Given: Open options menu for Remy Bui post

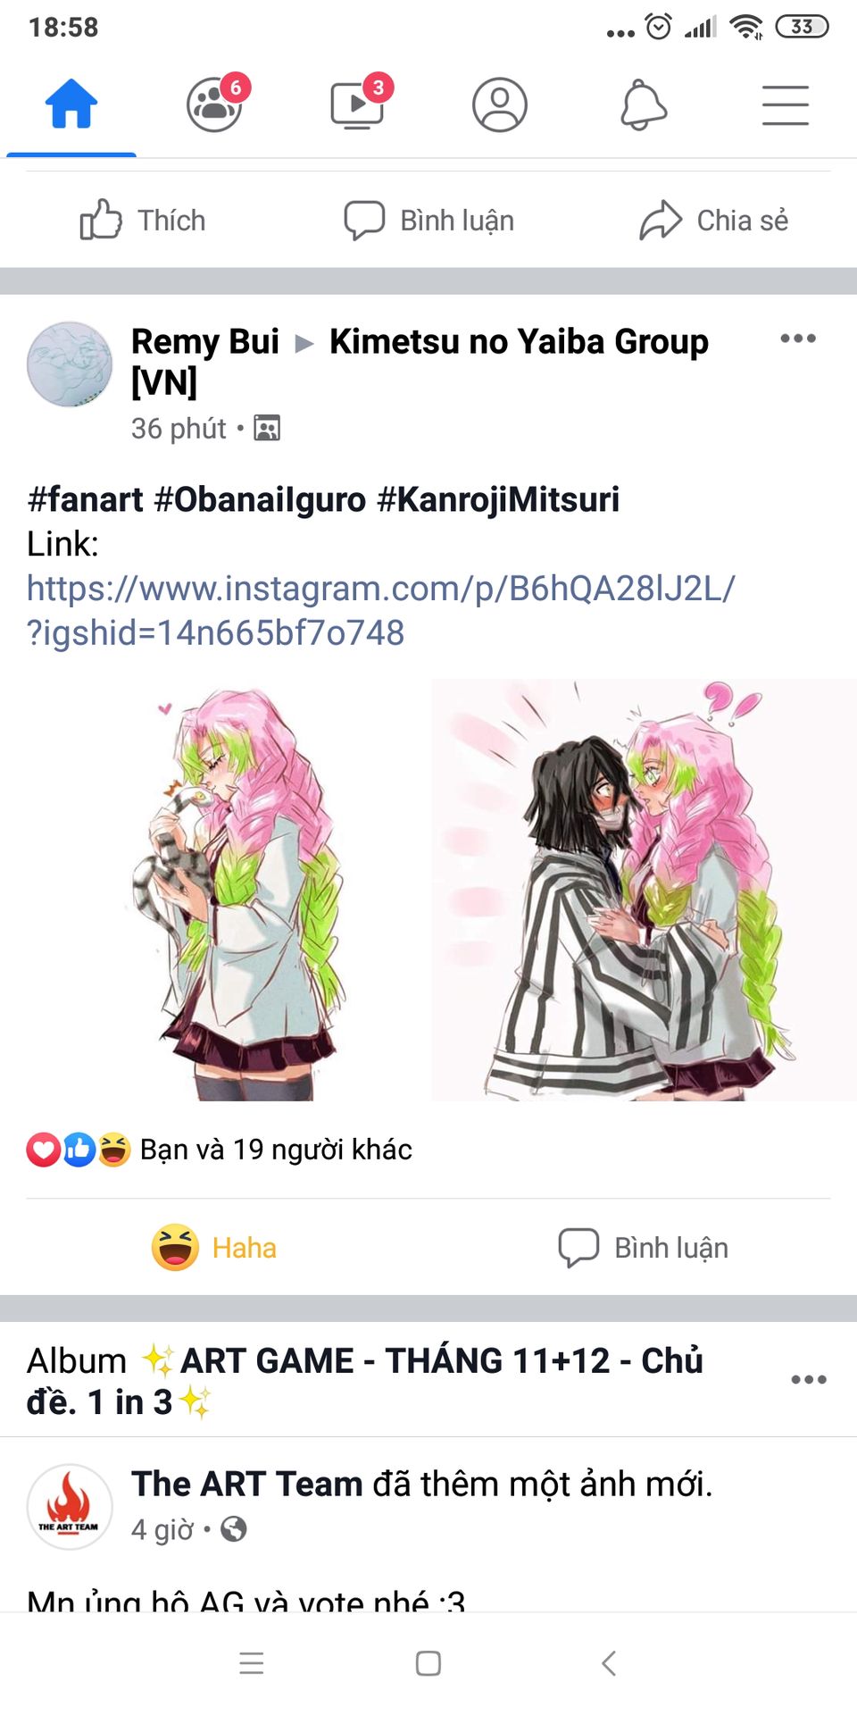Looking at the screenshot, I should [798, 339].
